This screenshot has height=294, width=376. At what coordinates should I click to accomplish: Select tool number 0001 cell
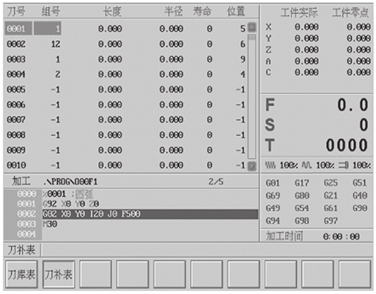pyautogui.click(x=18, y=29)
